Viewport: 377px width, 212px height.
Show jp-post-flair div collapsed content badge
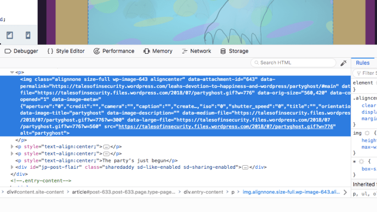(x=245, y=167)
